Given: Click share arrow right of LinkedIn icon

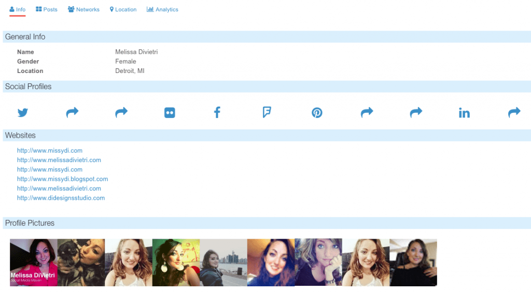Looking at the screenshot, I should (514, 112).
